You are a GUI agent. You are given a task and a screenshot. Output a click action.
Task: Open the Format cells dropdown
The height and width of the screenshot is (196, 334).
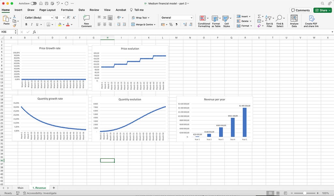pyautogui.click(x=245, y=26)
